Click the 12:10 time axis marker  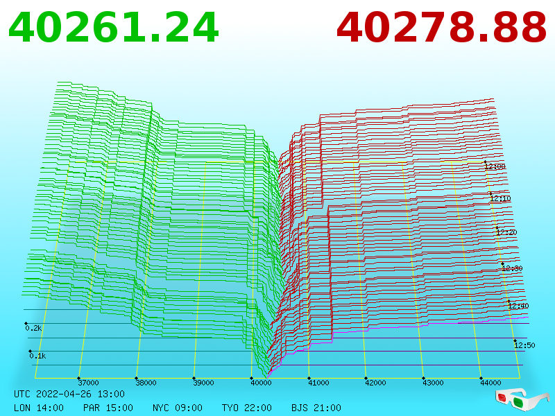[500, 198]
